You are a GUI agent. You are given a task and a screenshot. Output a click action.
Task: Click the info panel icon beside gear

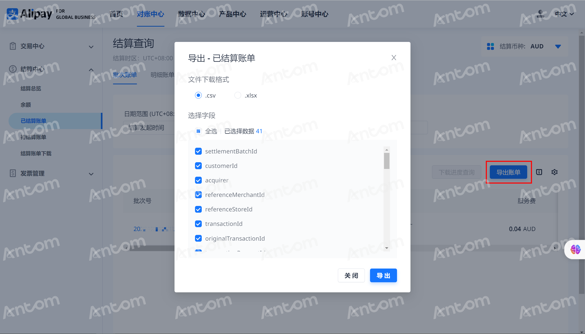pyautogui.click(x=539, y=172)
